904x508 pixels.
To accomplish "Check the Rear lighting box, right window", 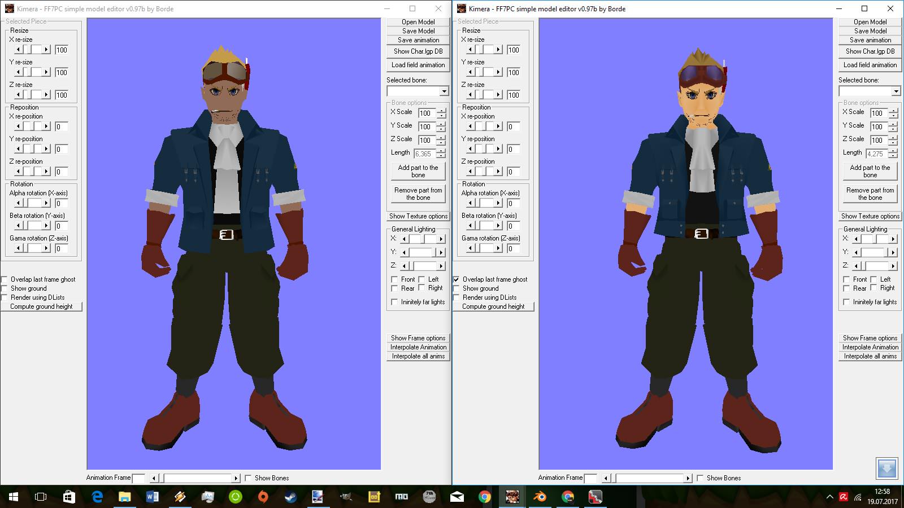I will click(x=846, y=288).
